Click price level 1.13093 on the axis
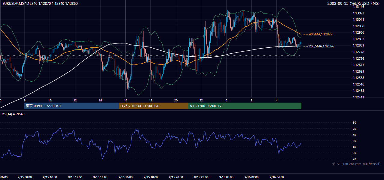The height and width of the screenshot is (180, 384). point(358,13)
